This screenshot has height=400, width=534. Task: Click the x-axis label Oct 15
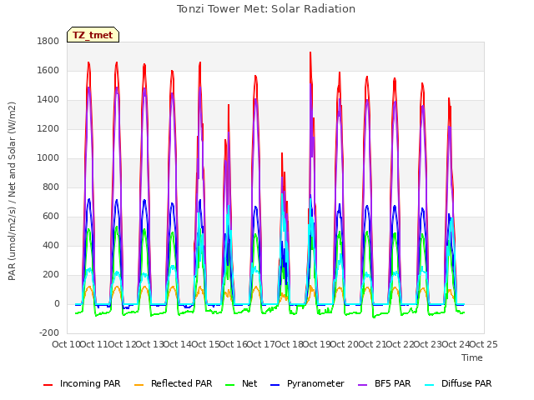[x=205, y=344]
